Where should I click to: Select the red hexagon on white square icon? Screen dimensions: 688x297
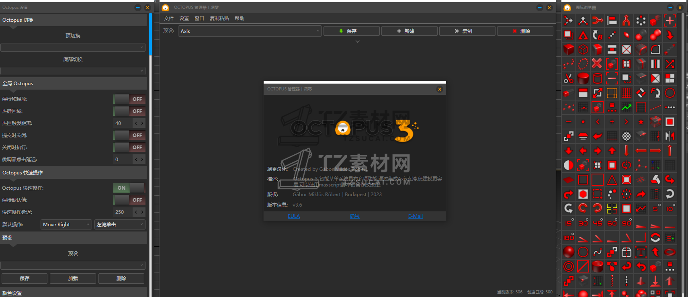click(583, 194)
